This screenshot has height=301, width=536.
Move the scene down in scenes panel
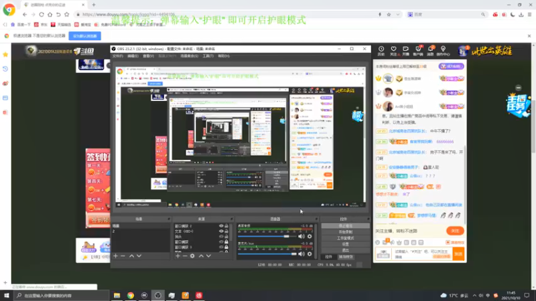(x=139, y=256)
